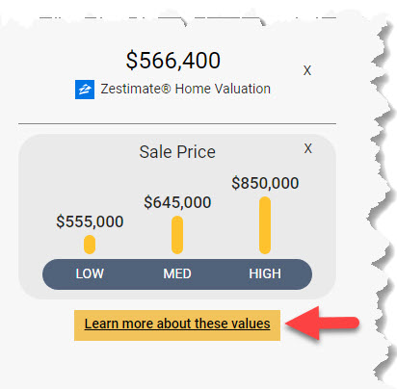Click the horizontal divider under Zestimate
The width and height of the screenshot is (397, 389).
177,123
